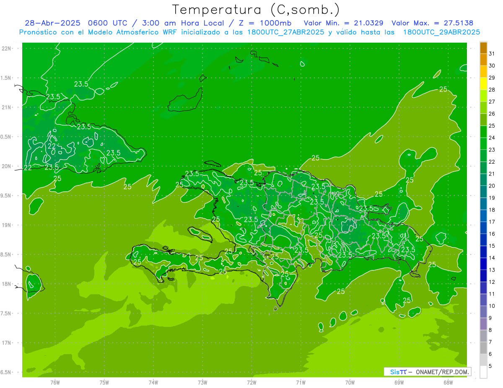The image size is (503, 388).
Task: Click the '20N' latitude axis label
Action: point(6,166)
